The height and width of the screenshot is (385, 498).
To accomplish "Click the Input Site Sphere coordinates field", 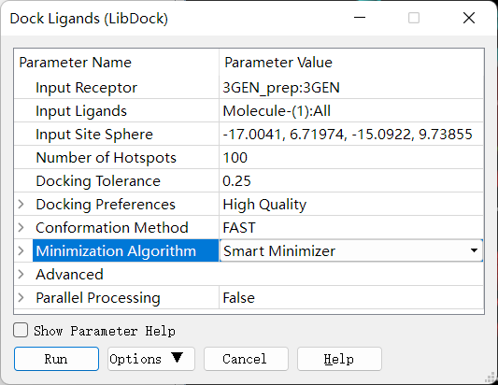I will tap(351, 134).
